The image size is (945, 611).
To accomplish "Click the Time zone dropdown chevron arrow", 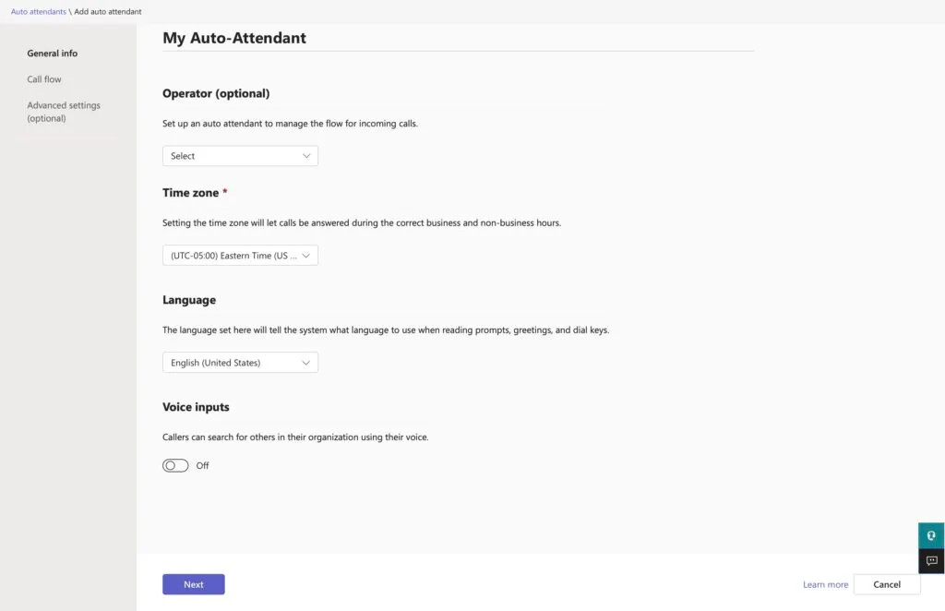I will [x=306, y=256].
